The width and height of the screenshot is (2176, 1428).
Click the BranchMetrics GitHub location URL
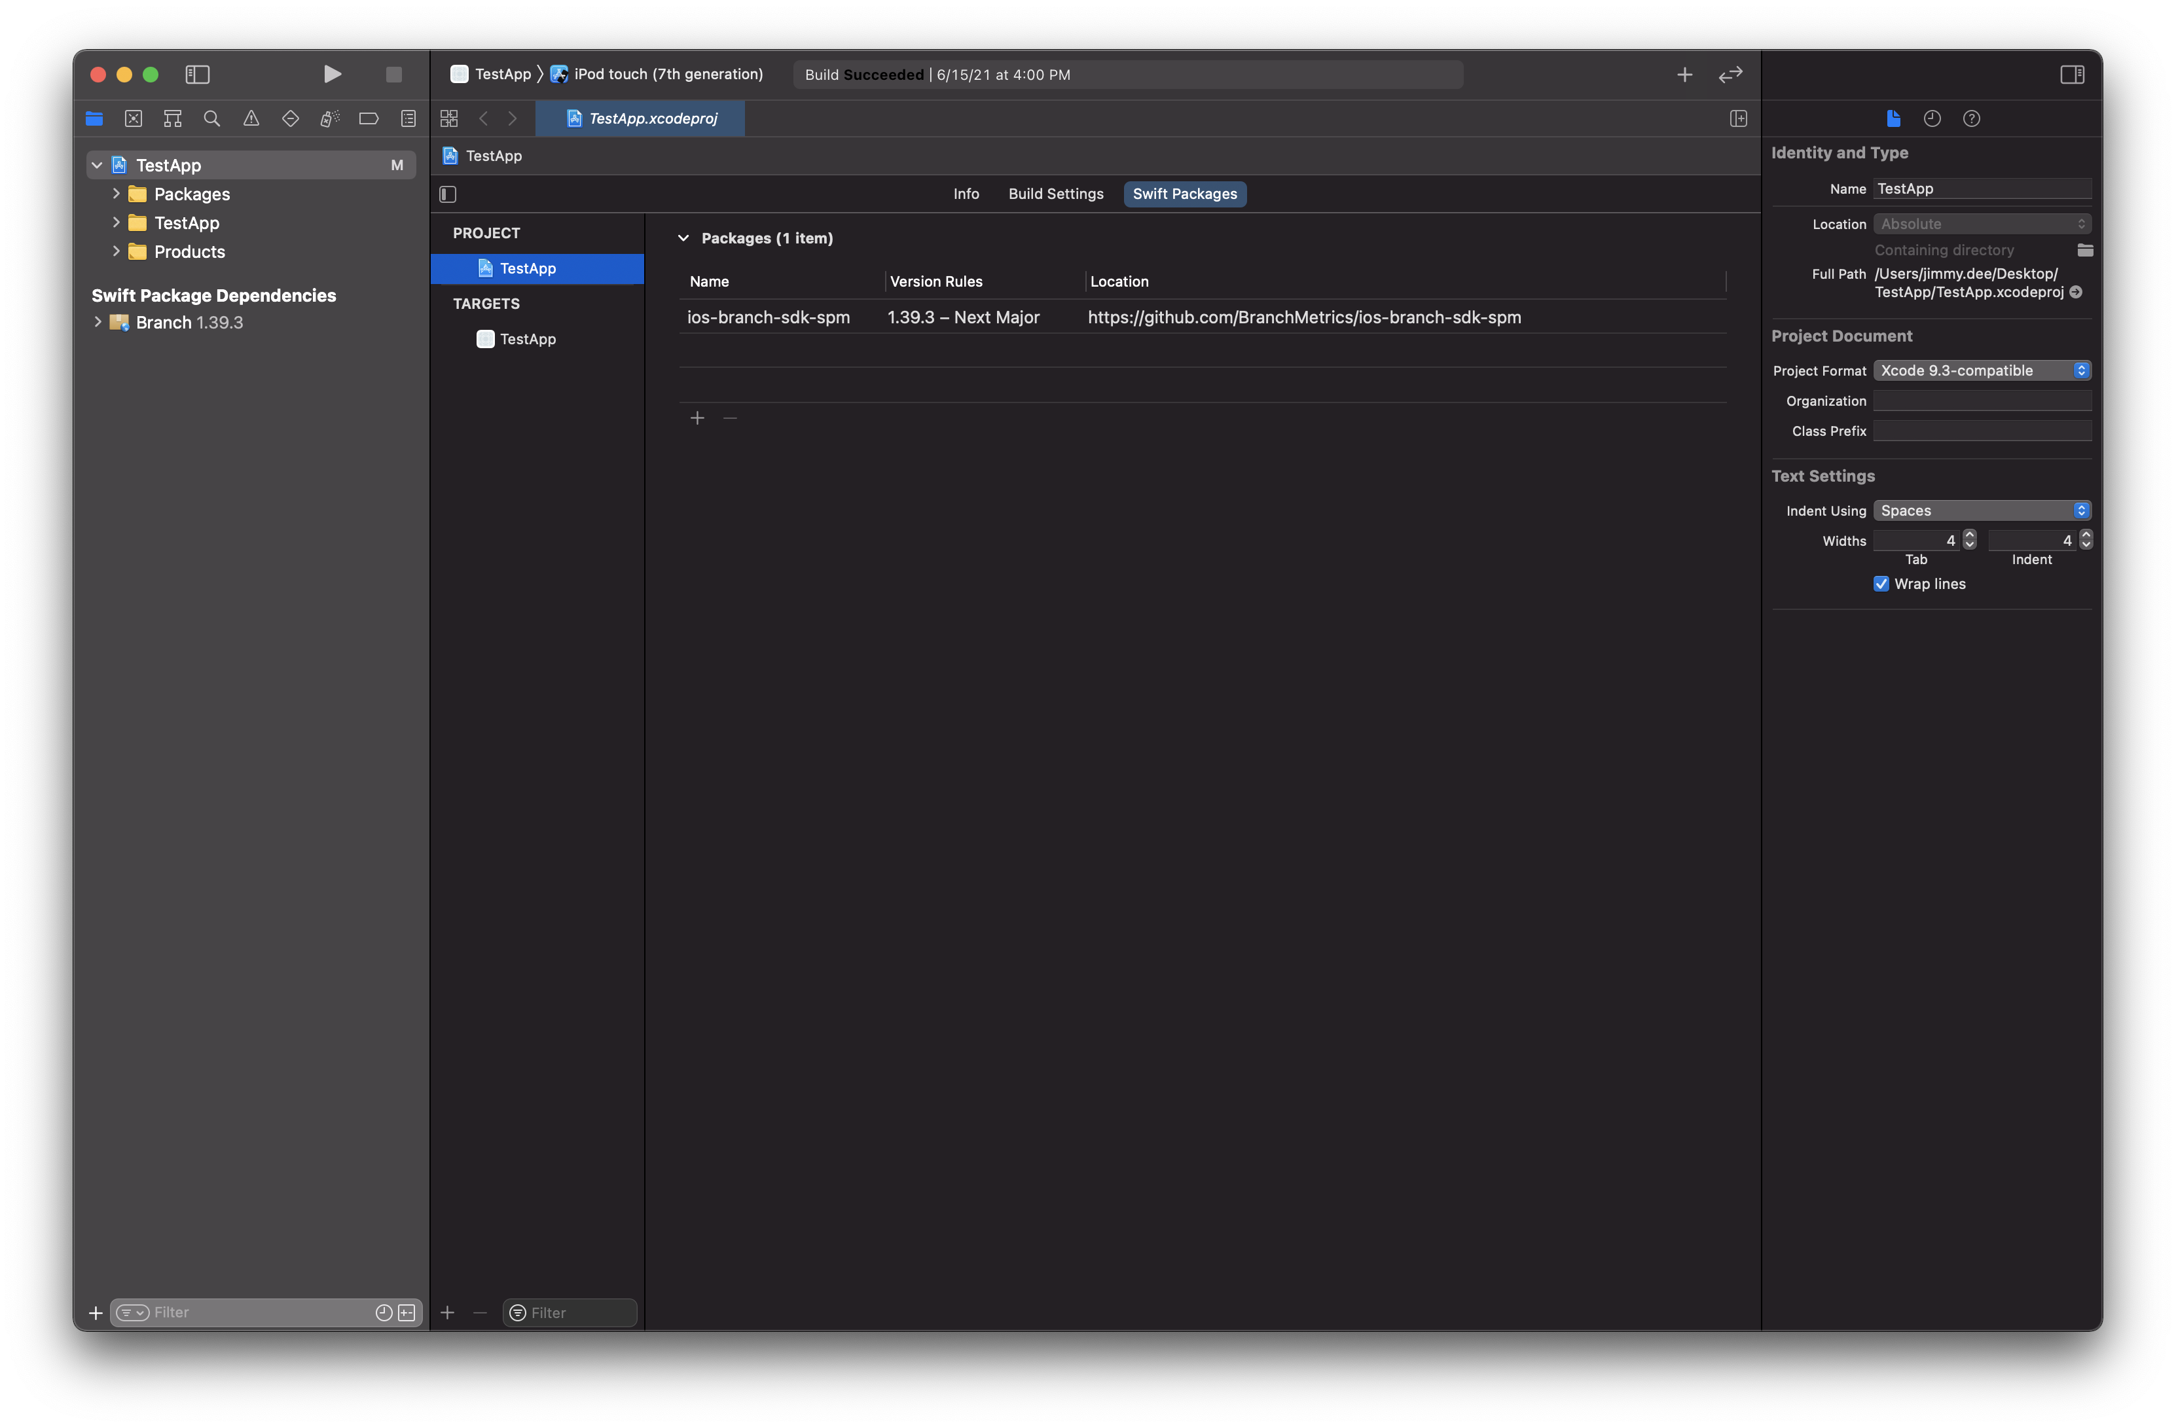pyautogui.click(x=1304, y=317)
